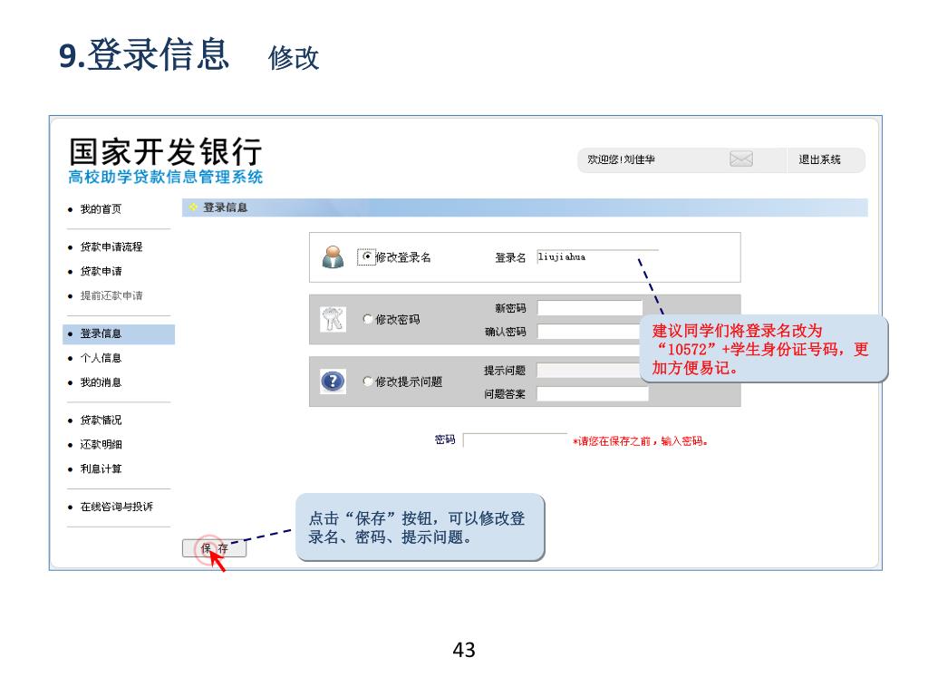
Task: Open 在线咨询与投诉 menu item
Action: [117, 507]
